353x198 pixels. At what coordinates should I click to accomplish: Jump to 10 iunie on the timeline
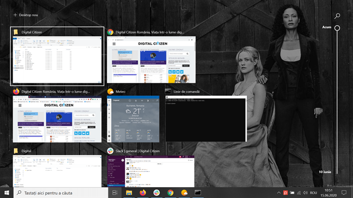click(325, 172)
